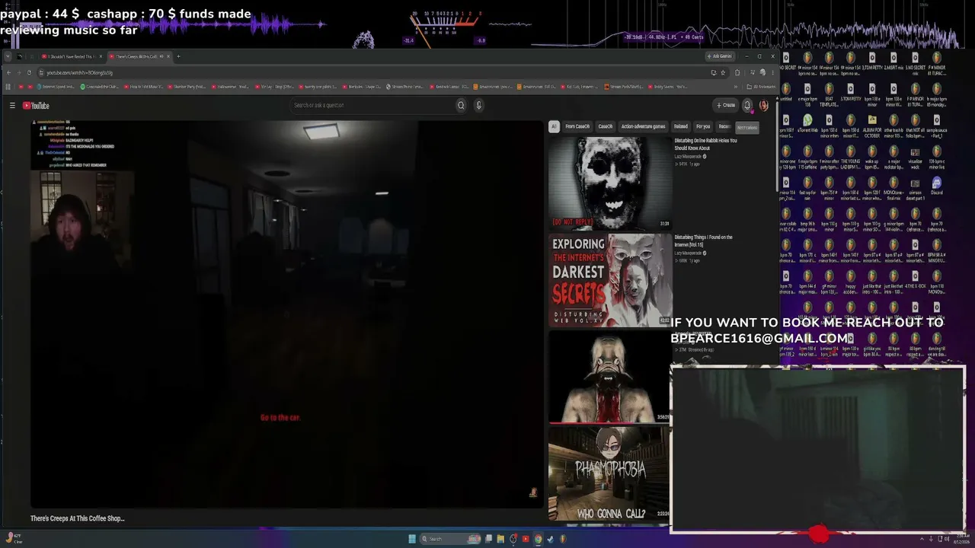Image resolution: width=975 pixels, height=548 pixels.
Task: Filter suggestions by 'From CaseOh' chip
Action: coord(577,126)
